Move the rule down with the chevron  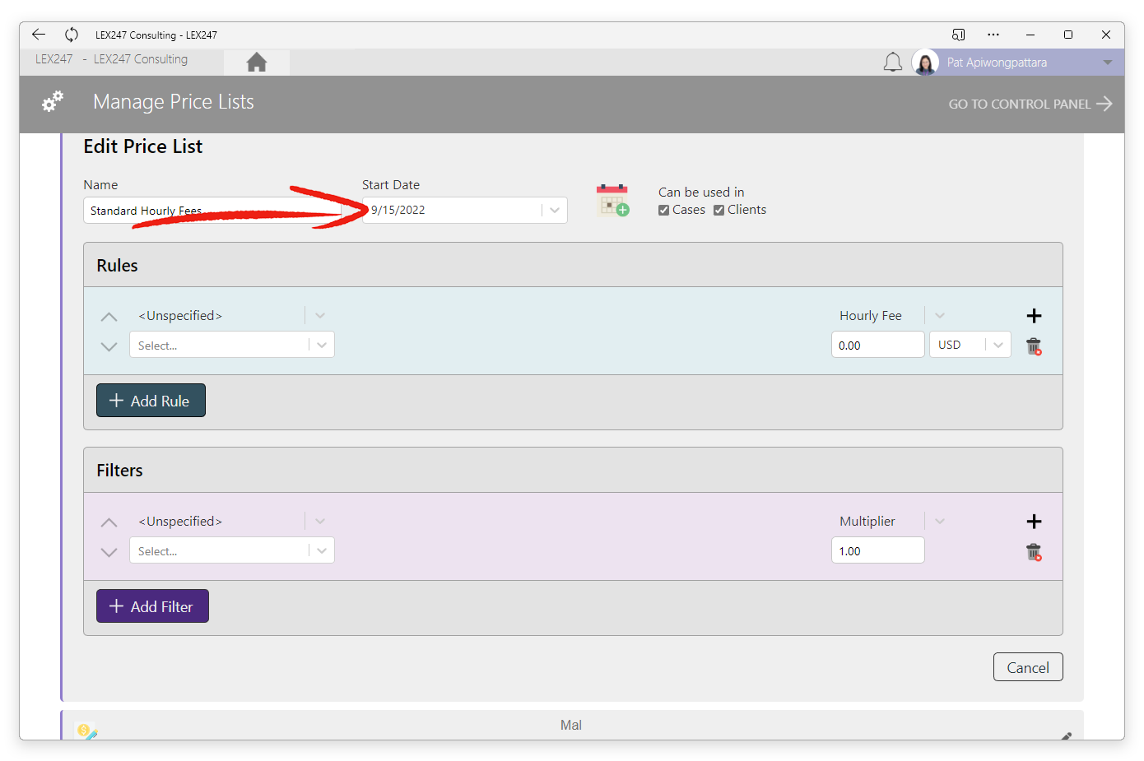109,346
